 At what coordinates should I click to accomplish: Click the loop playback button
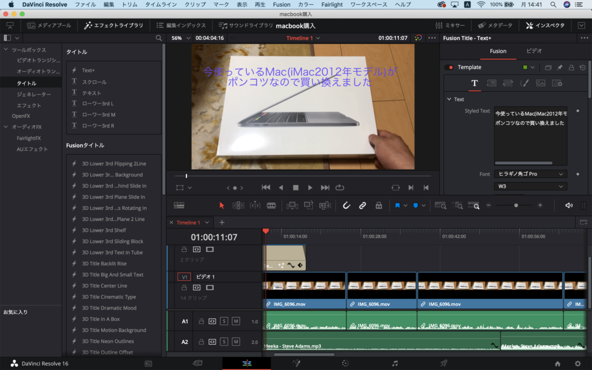coord(339,187)
